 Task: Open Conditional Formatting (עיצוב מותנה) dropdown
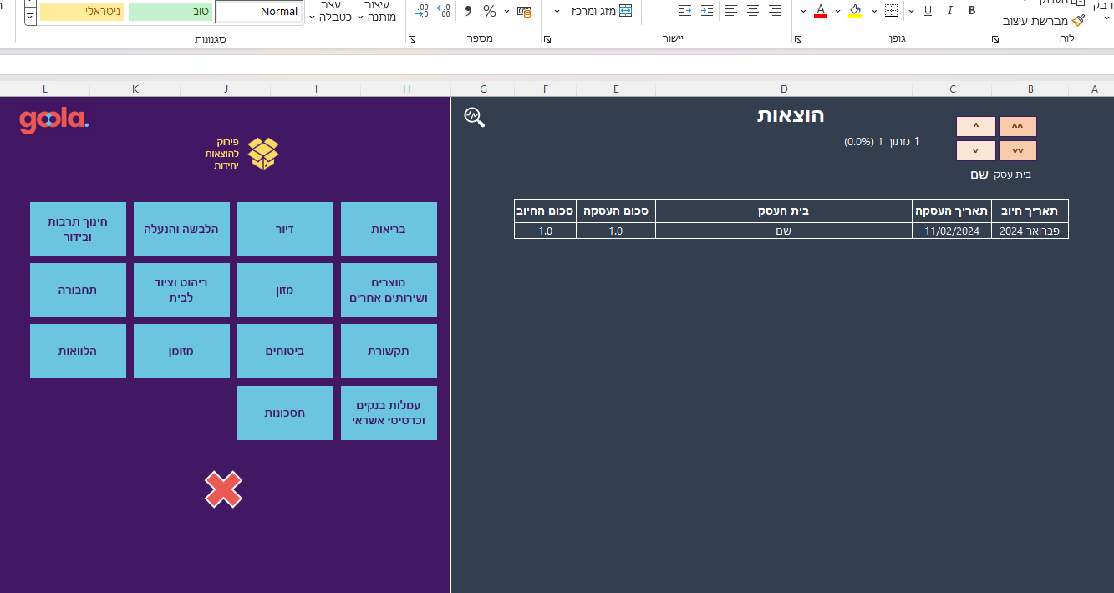(x=378, y=11)
